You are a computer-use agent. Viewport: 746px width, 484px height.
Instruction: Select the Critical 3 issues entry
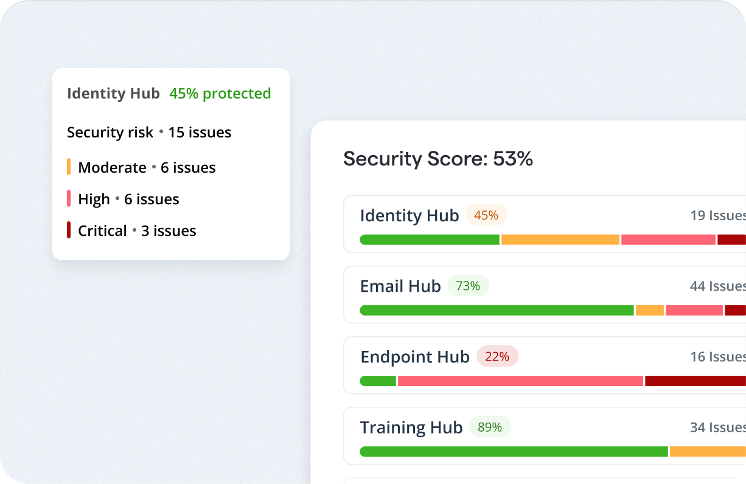pyautogui.click(x=131, y=230)
